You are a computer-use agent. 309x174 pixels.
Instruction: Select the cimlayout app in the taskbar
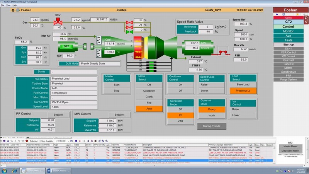[x=32, y=171]
